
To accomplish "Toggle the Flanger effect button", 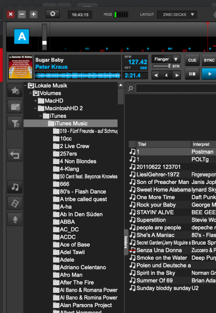I will tap(162, 59).
